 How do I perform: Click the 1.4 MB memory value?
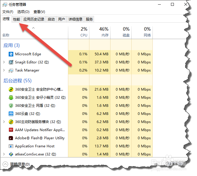(102, 154)
